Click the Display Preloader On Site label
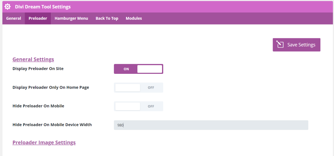334x156 pixels. [38, 69]
